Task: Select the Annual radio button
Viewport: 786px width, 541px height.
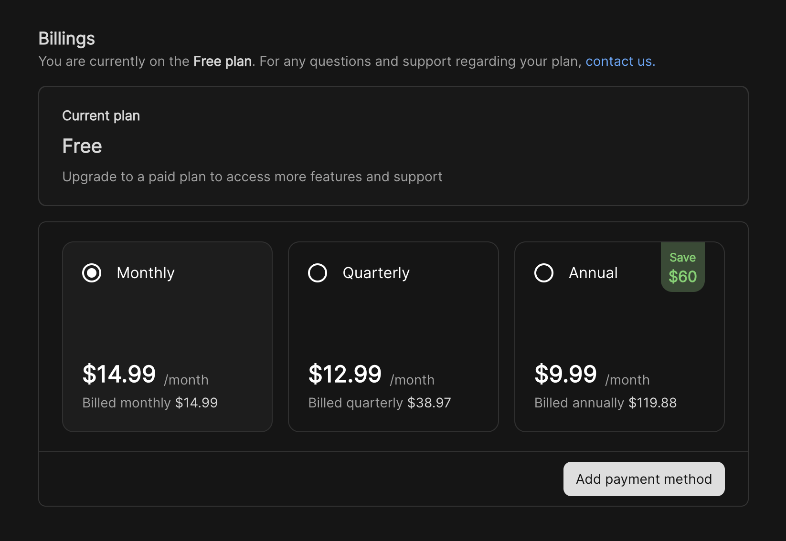Action: click(544, 273)
